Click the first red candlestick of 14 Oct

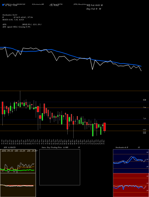(x=2, y=108)
